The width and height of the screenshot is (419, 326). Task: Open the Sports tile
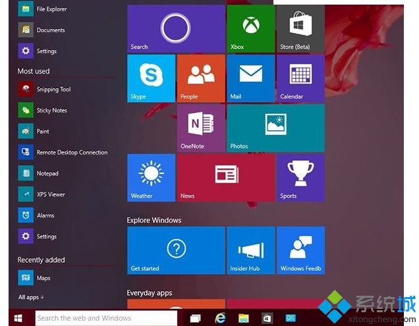[300, 177]
